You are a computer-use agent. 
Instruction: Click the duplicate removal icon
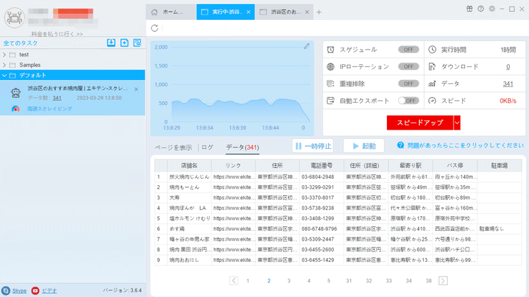(330, 83)
